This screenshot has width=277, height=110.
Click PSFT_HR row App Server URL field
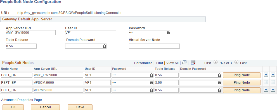pos(58,75)
